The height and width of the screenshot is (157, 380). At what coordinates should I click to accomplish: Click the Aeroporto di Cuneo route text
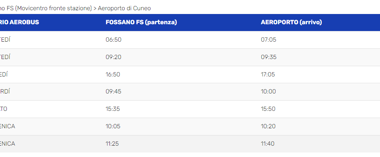click(124, 8)
